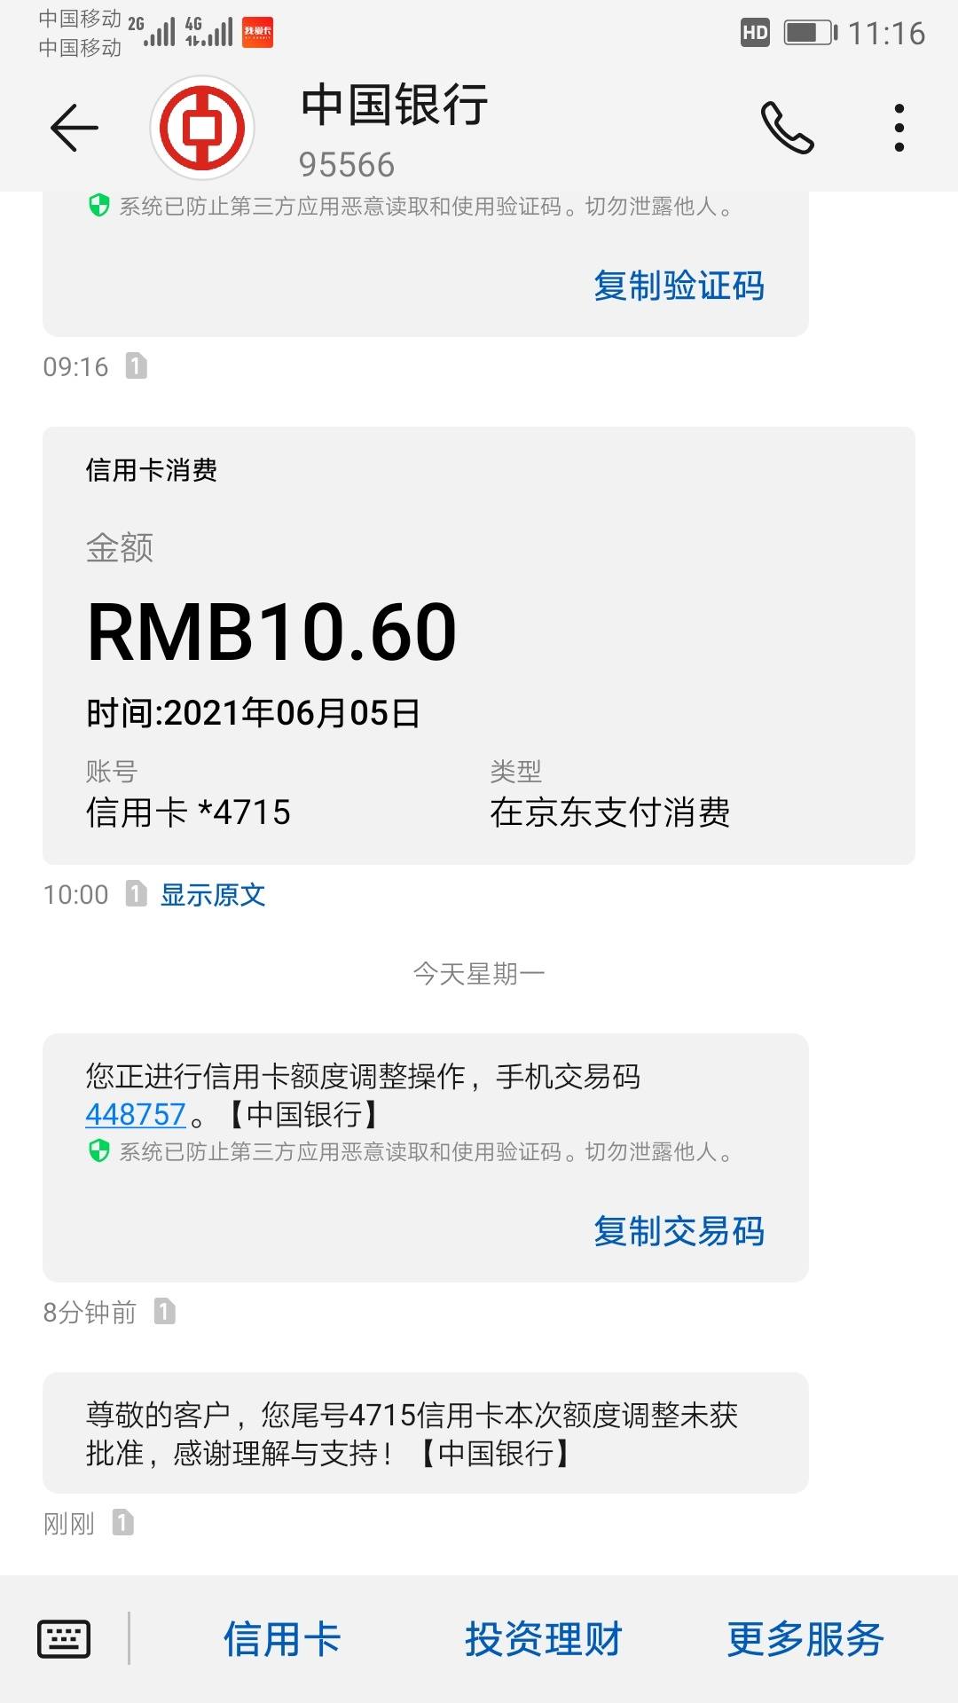Tap SIM card icon beside 刚刚
The width and height of the screenshot is (958, 1703).
[122, 1522]
